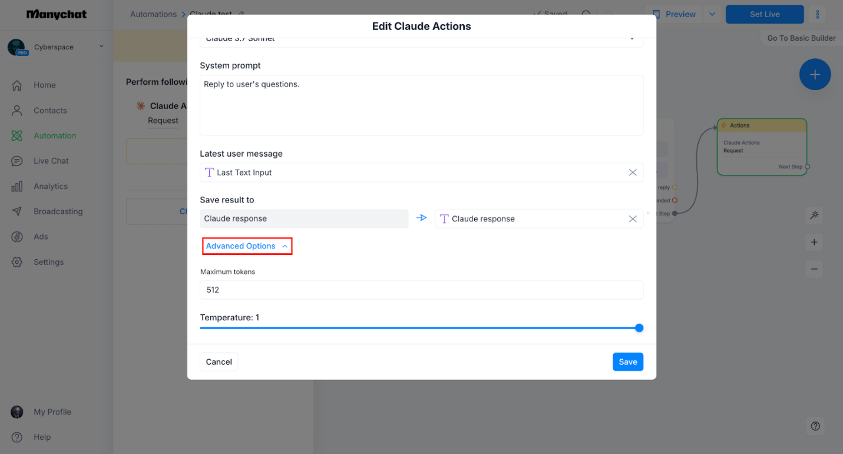Click the Maximum tokens input field

421,290
